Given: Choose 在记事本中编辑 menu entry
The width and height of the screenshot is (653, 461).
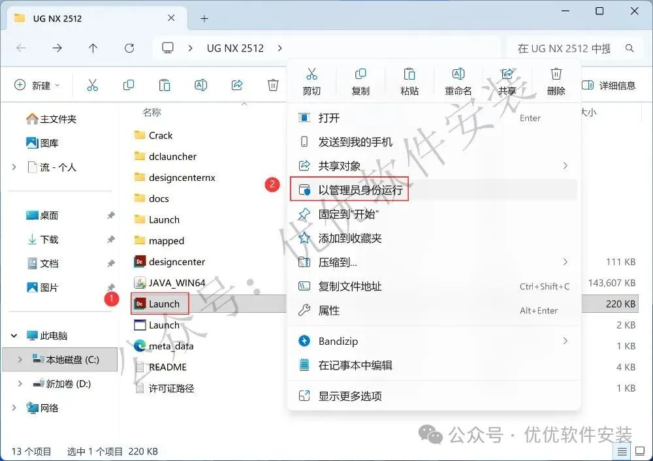Looking at the screenshot, I should [434, 365].
